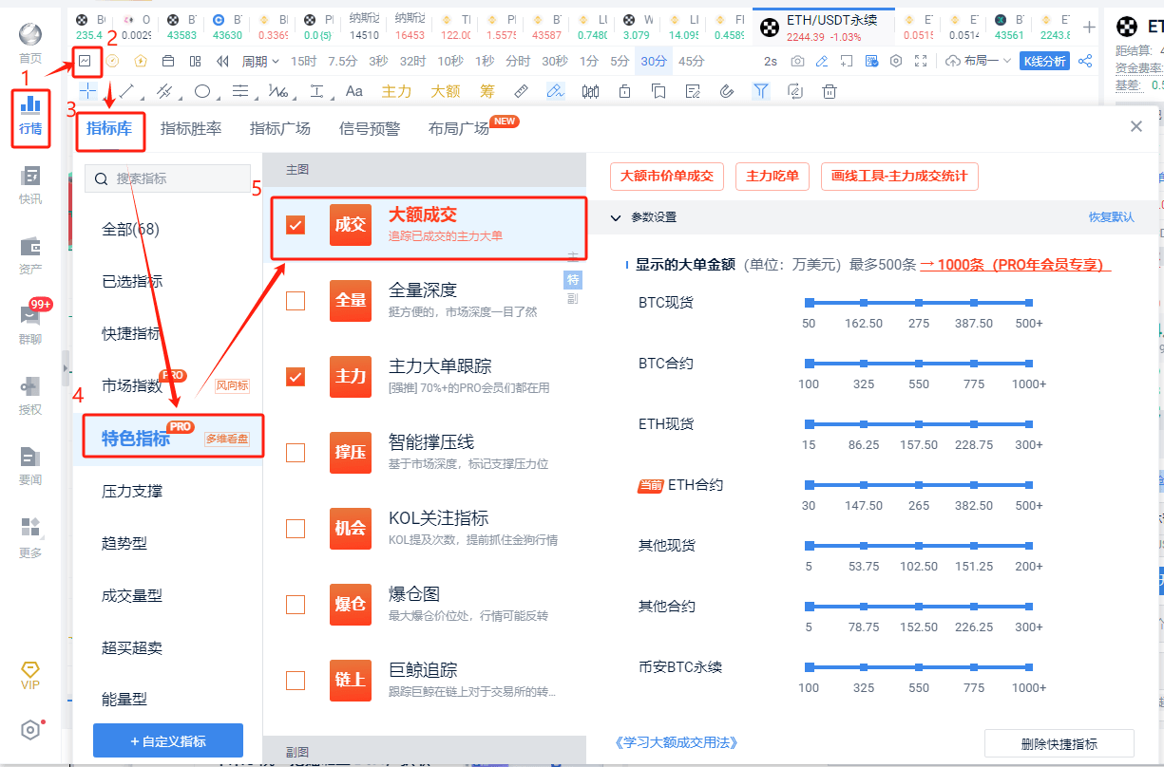Click the lock drawings icon

(625, 91)
